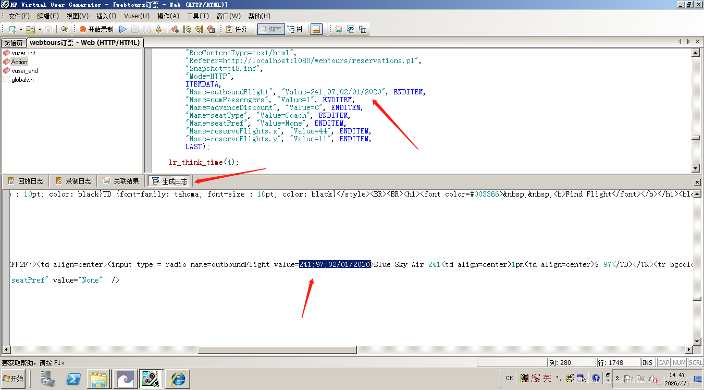
Task: Open Internet Explorer from taskbar
Action: coord(178,379)
